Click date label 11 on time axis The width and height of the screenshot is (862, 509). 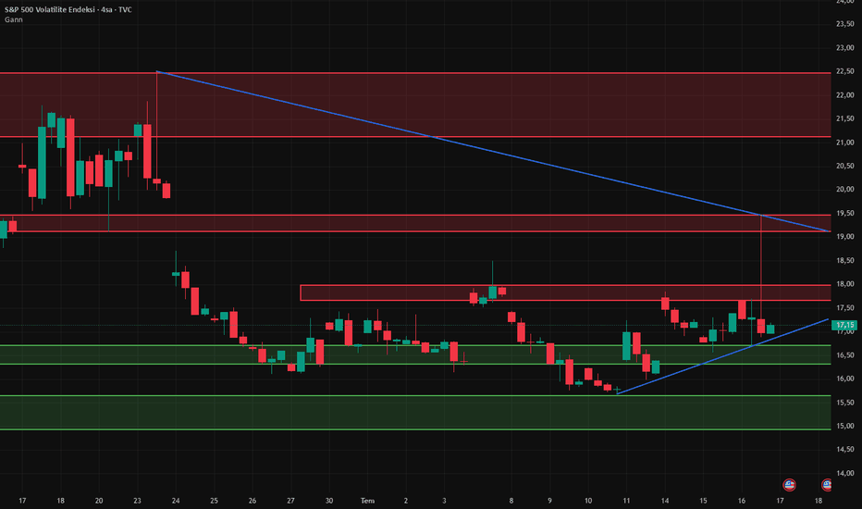[626, 501]
